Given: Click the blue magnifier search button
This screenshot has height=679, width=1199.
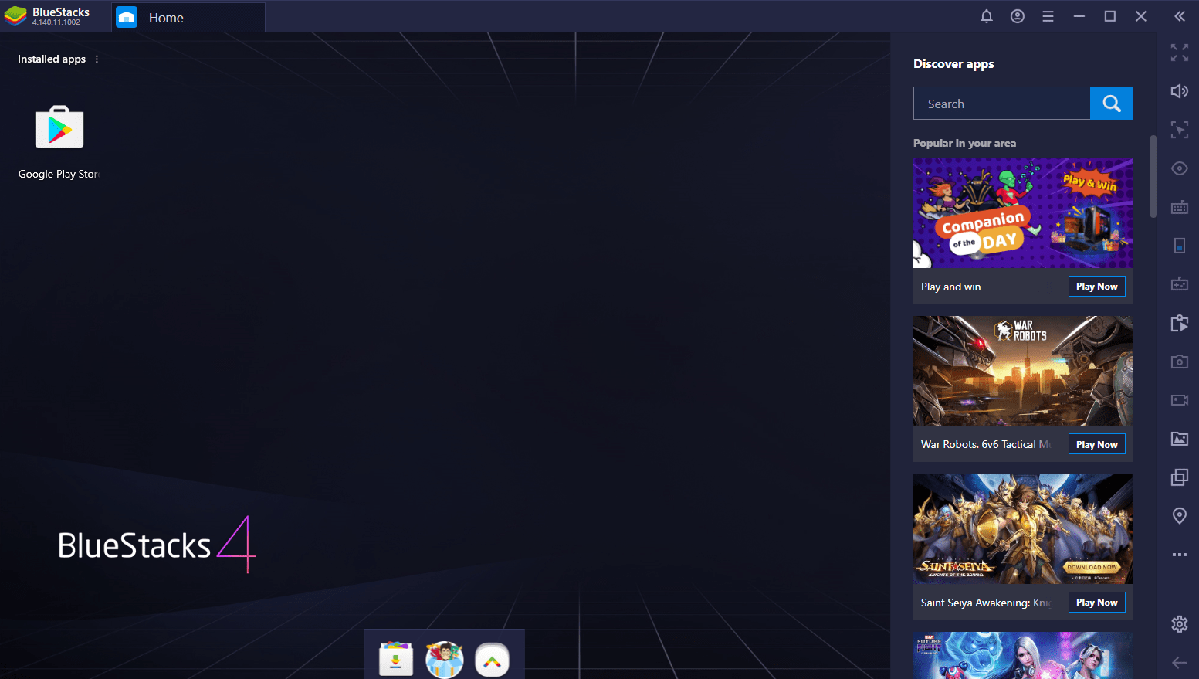Looking at the screenshot, I should pyautogui.click(x=1112, y=104).
